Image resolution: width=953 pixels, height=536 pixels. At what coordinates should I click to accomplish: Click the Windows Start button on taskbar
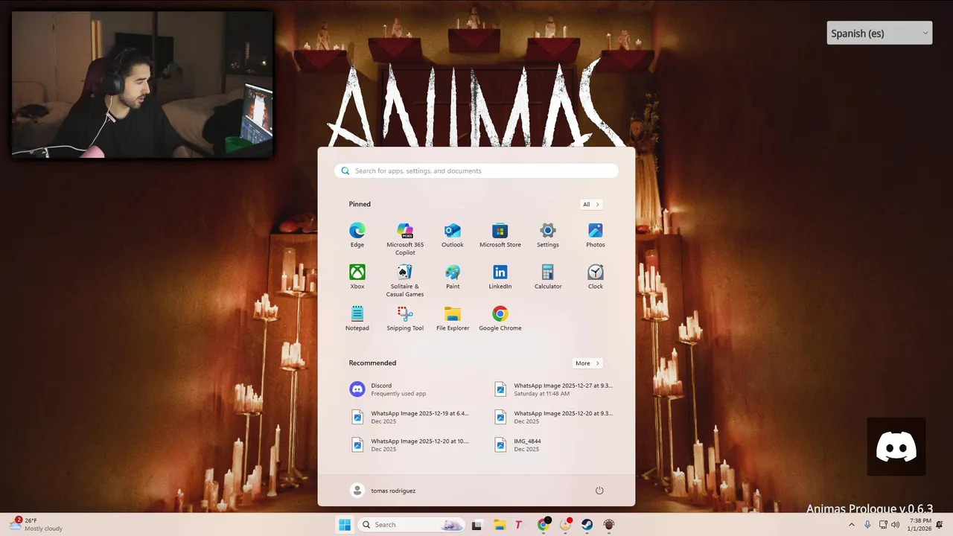(x=345, y=525)
